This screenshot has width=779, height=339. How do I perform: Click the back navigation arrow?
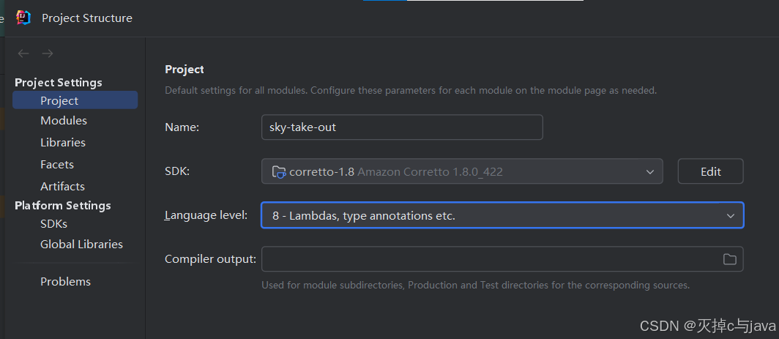coord(23,53)
